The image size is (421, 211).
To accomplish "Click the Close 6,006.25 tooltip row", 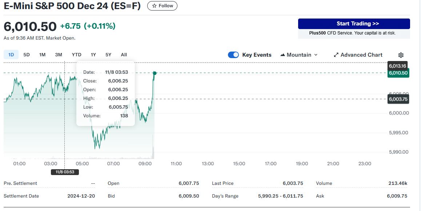I will [105, 81].
